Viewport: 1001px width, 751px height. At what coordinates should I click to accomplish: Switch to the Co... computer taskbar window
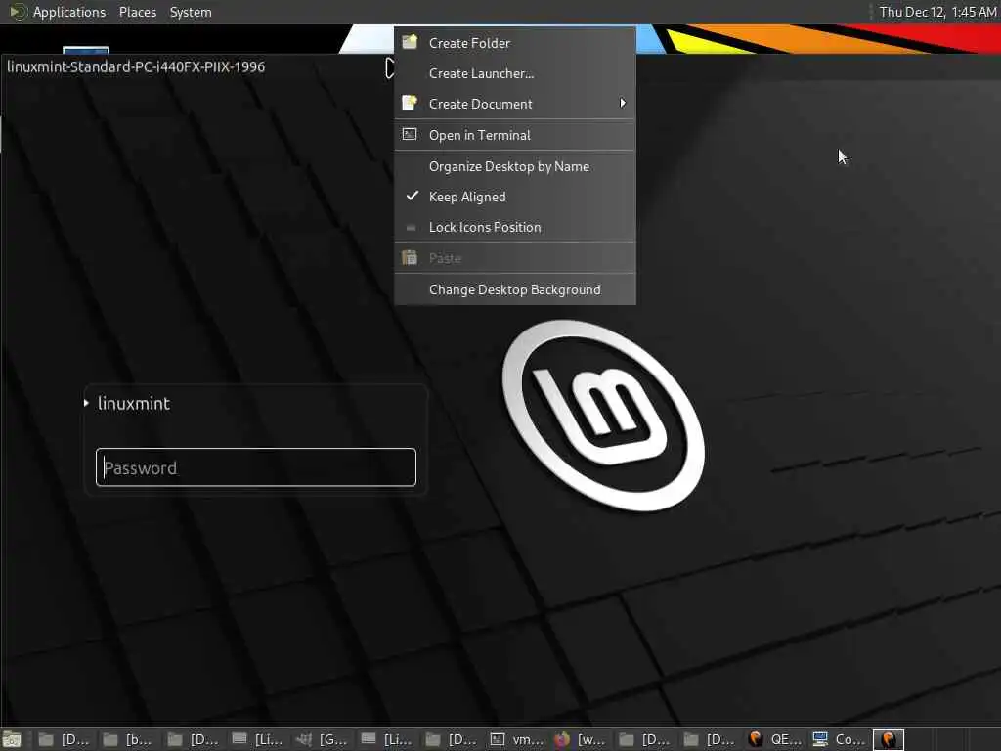click(x=839, y=740)
